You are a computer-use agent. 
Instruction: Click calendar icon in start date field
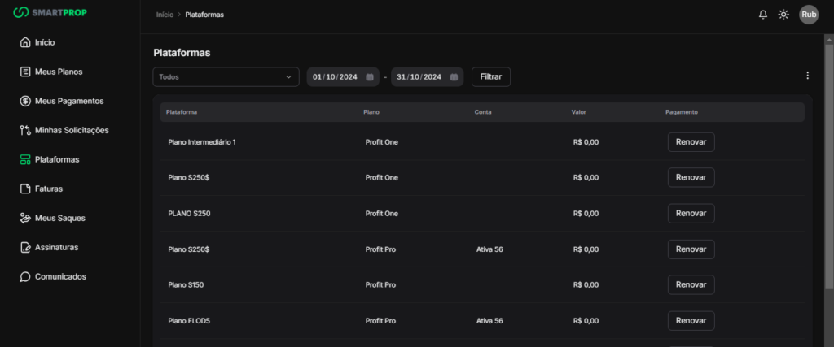(x=370, y=77)
